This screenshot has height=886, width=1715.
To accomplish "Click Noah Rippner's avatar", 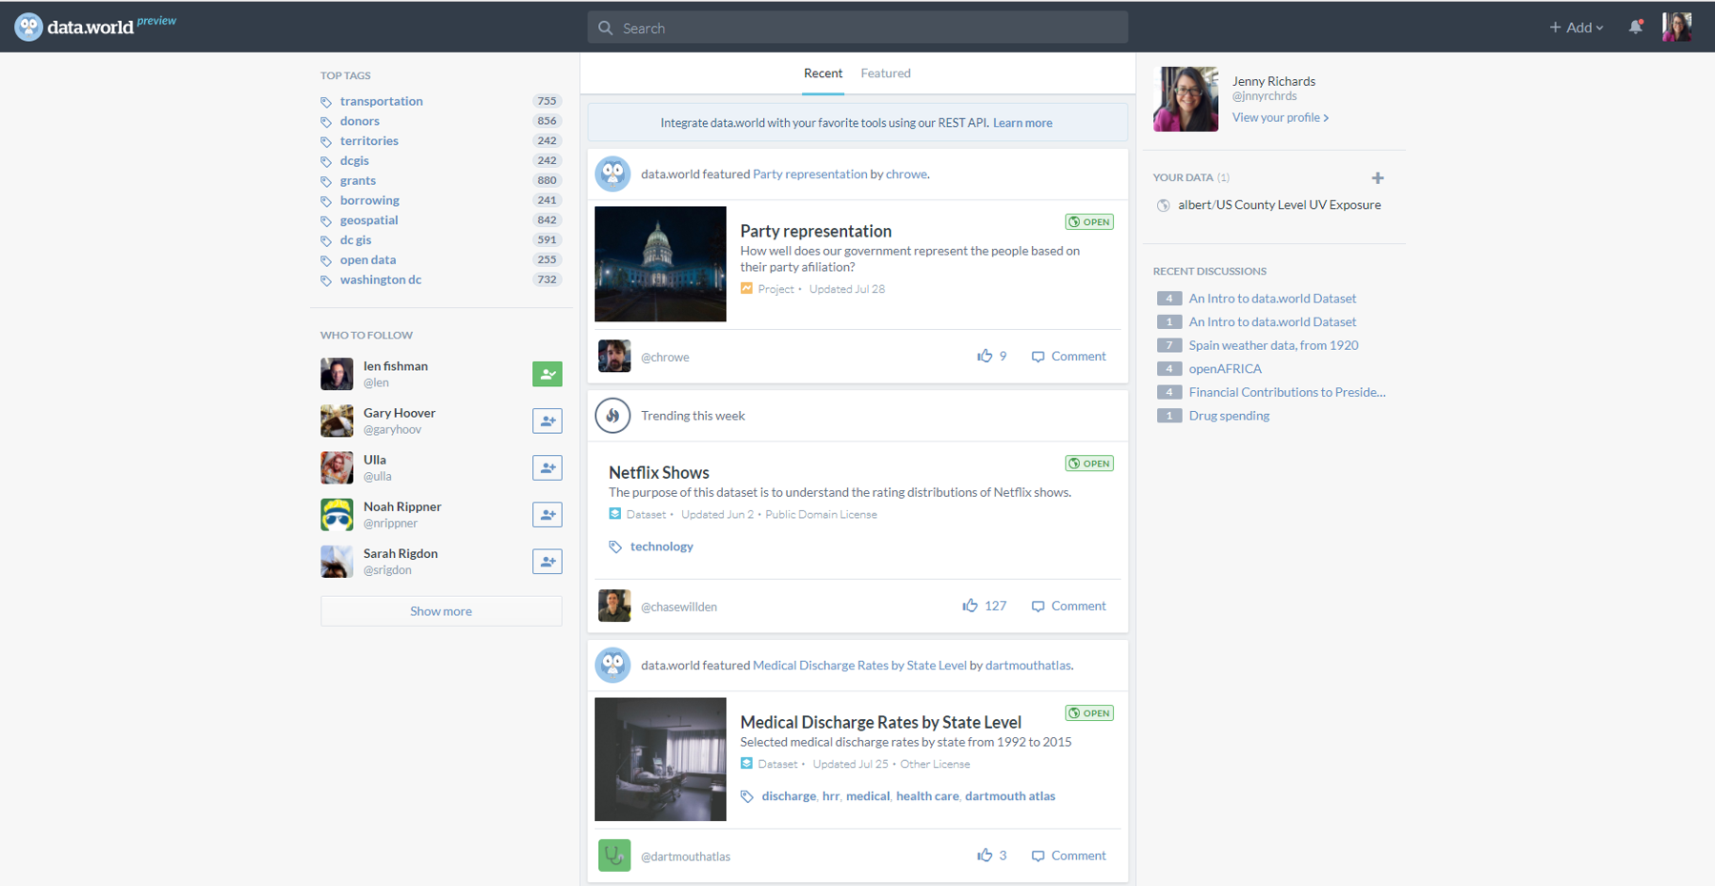I will [x=337, y=514].
